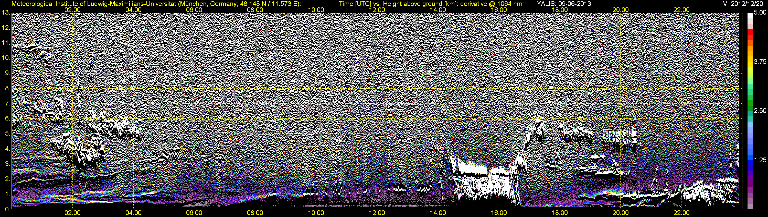Click the 12:00 label on top axis
Image resolution: width=768 pixels, height=217 pixels.
tap(377, 10)
